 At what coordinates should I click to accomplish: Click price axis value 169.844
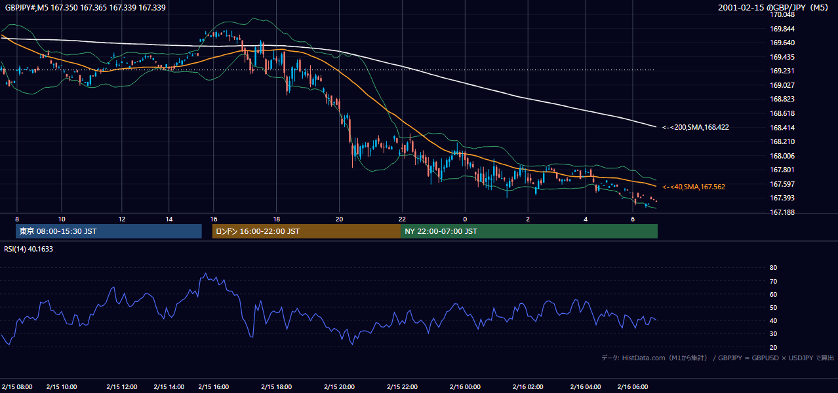(x=782, y=29)
